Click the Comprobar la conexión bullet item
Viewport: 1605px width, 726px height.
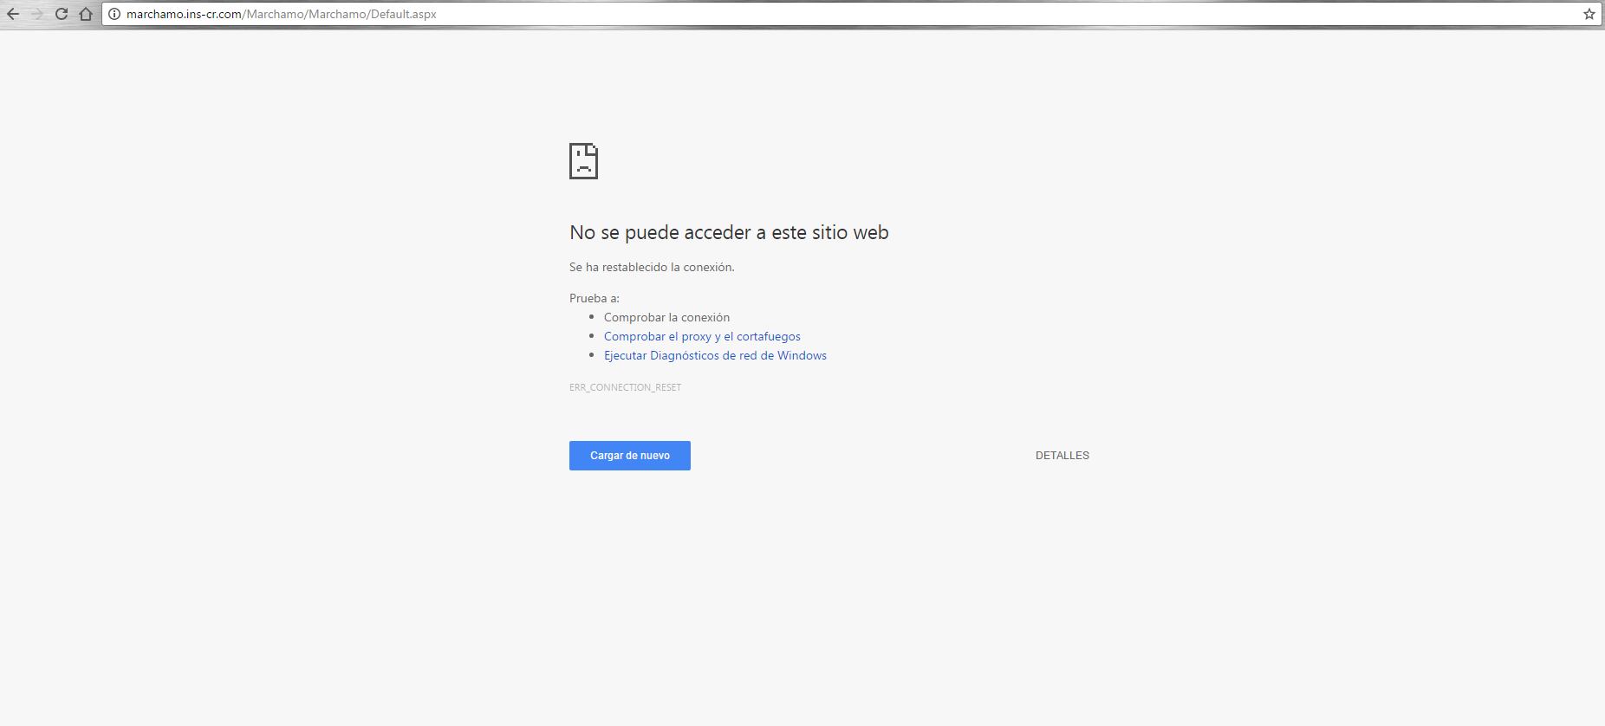[666, 317]
